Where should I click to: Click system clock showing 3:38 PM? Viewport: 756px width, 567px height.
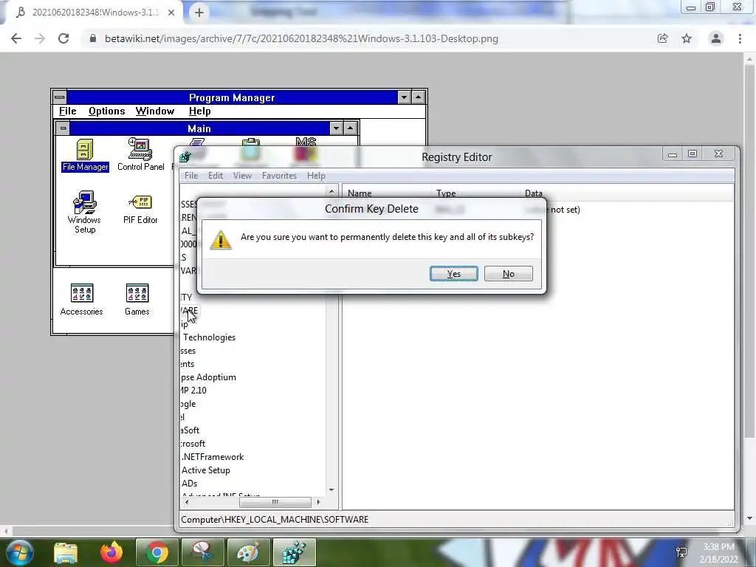[x=718, y=552]
